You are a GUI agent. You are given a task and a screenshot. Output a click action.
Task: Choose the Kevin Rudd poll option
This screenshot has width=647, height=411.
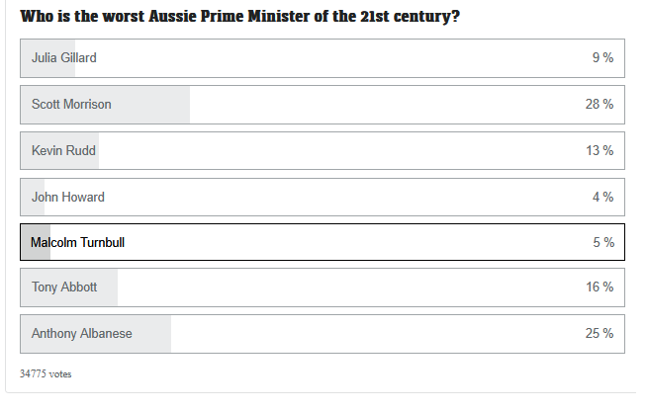pos(323,151)
